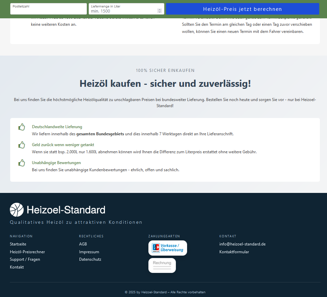Open the Datenschutz link
Image resolution: width=327 pixels, height=297 pixels.
pos(90,259)
